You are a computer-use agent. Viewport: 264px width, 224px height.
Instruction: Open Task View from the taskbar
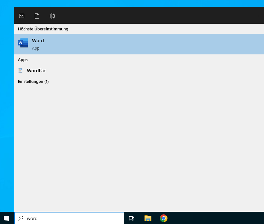pos(131,218)
